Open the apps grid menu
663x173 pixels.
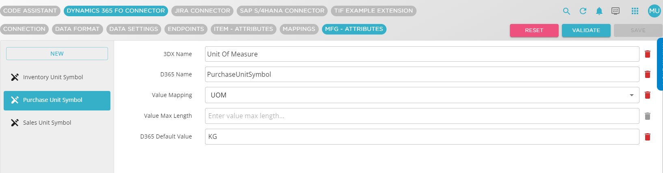(635, 11)
